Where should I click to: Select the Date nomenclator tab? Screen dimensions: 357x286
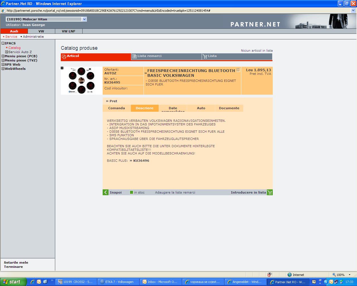pos(173,108)
